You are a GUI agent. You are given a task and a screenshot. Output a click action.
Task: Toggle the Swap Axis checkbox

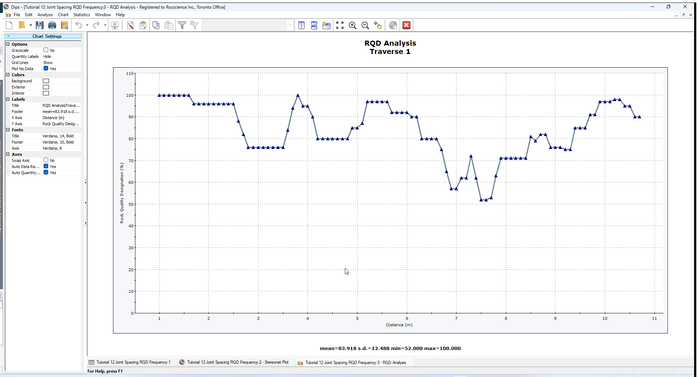point(46,160)
